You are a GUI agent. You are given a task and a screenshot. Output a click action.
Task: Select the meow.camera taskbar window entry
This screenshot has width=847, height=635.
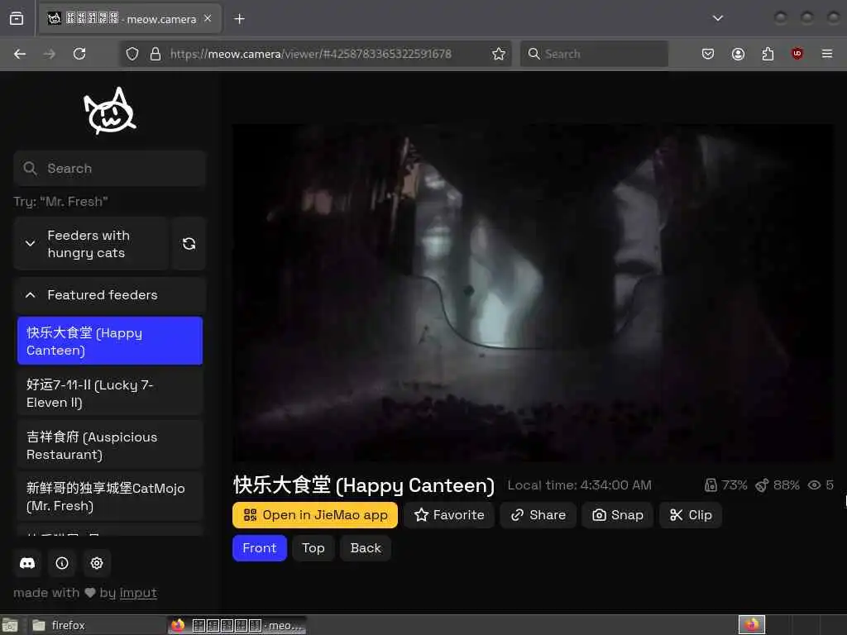237,625
